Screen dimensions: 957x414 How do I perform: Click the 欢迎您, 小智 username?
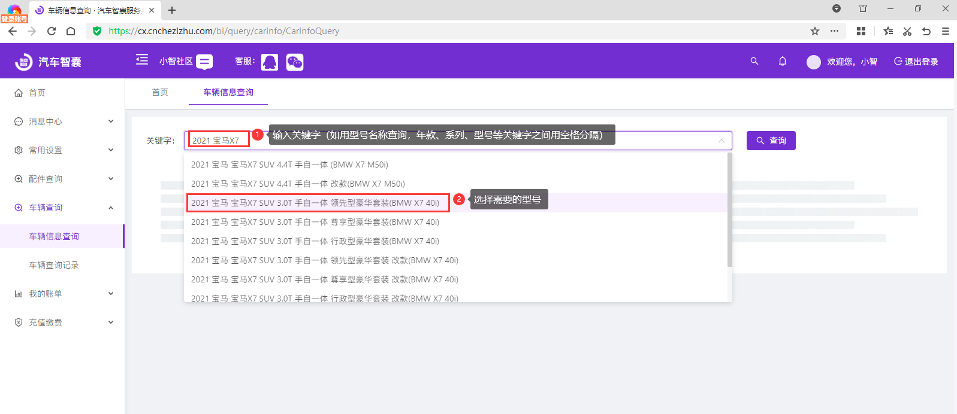(x=852, y=62)
